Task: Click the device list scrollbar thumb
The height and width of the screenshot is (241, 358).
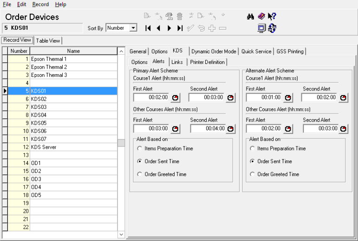Action: click(x=121, y=143)
